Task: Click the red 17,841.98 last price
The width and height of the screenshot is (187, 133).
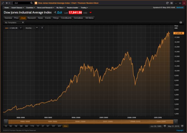Action: 75,12
